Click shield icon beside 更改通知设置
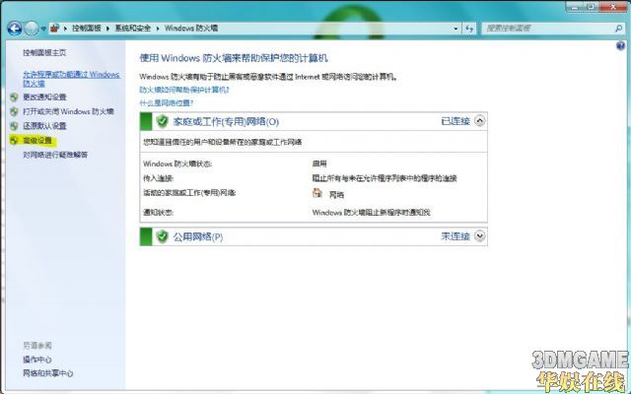Screen dimensions: 631x394 (14, 97)
